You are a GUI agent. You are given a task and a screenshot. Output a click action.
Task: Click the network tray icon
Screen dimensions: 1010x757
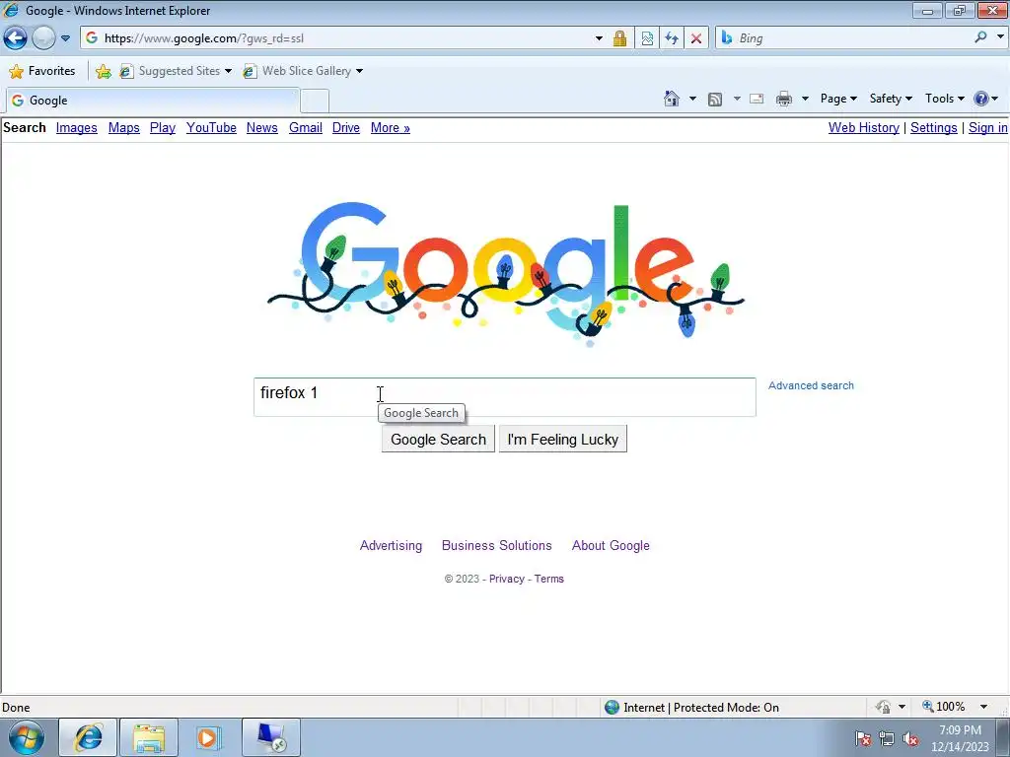887,738
